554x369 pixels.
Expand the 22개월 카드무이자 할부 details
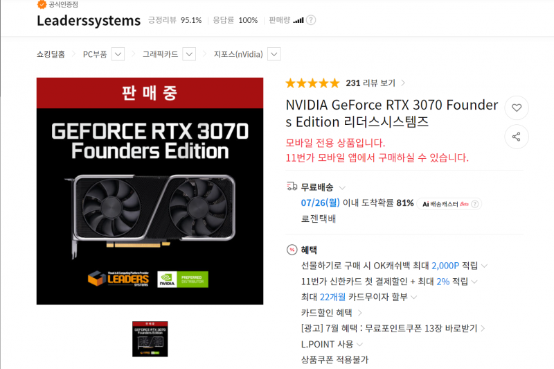pyautogui.click(x=413, y=297)
